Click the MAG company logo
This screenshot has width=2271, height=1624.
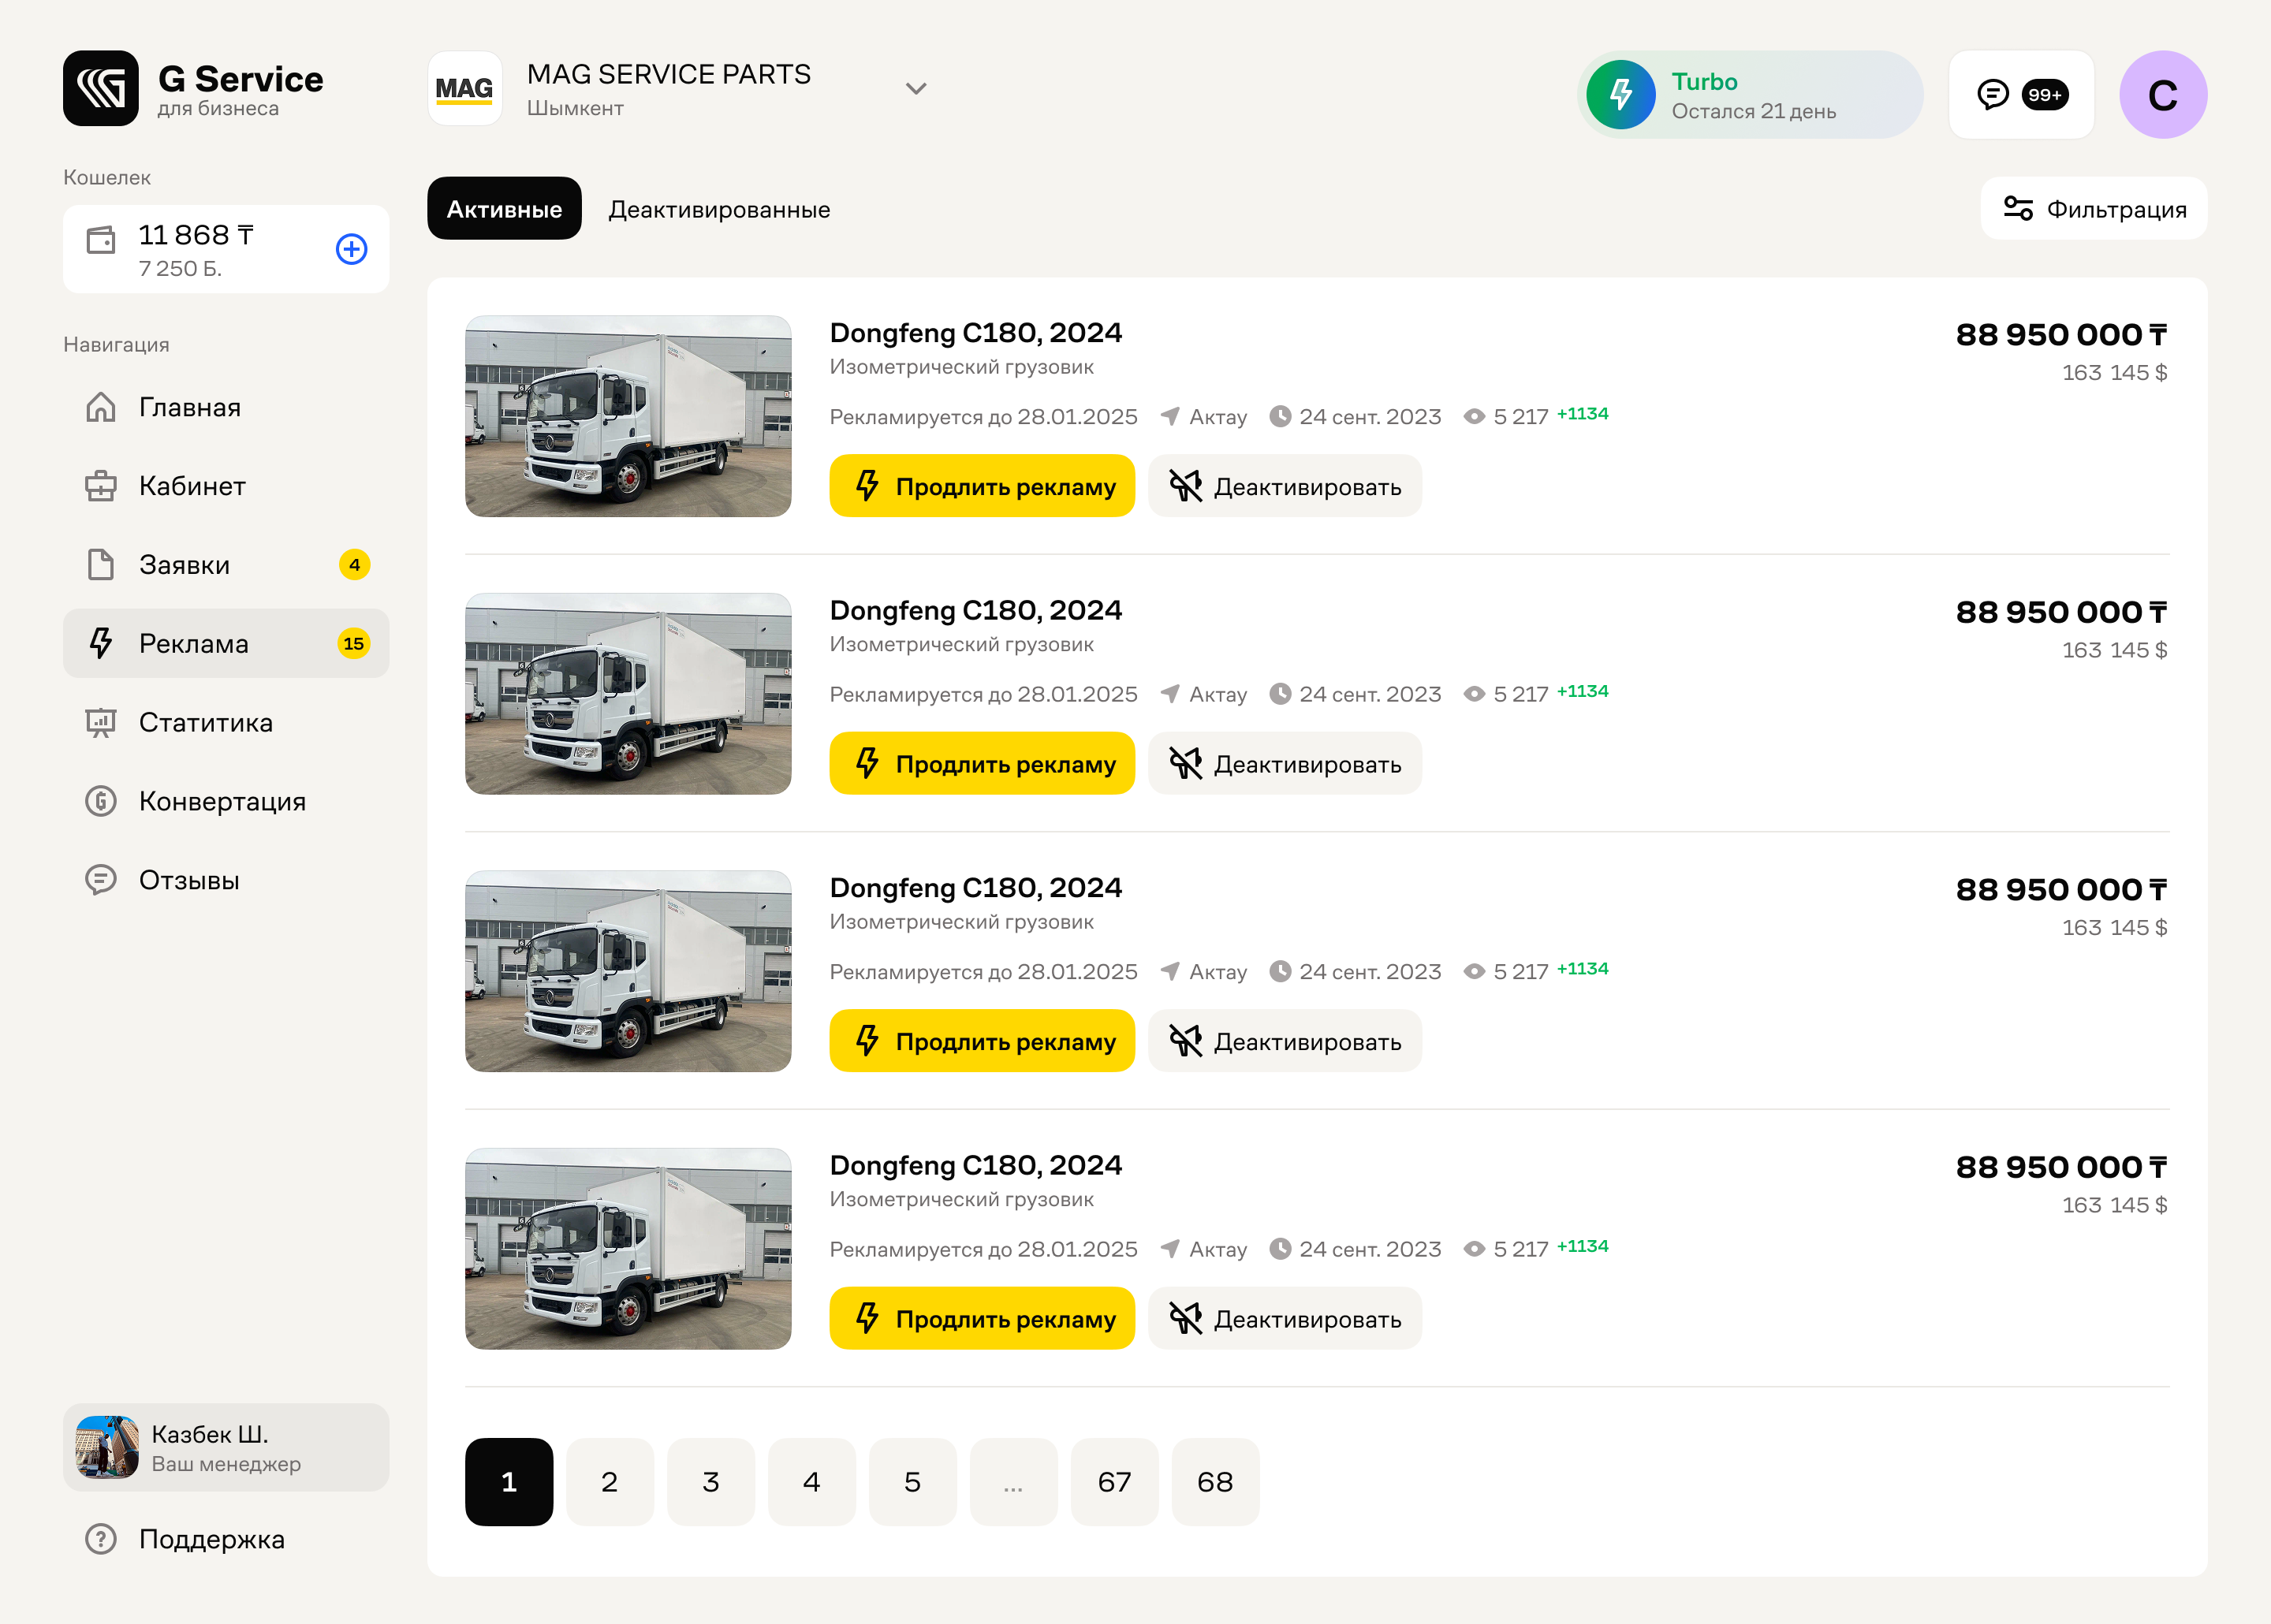click(465, 89)
